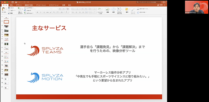The image size is (209, 102).
Task: Toggle superscript X² formatting
Action: [x=51, y=12]
